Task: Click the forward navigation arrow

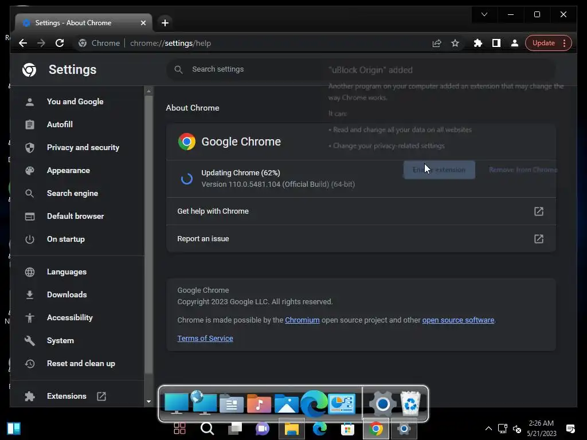Action: point(41,43)
